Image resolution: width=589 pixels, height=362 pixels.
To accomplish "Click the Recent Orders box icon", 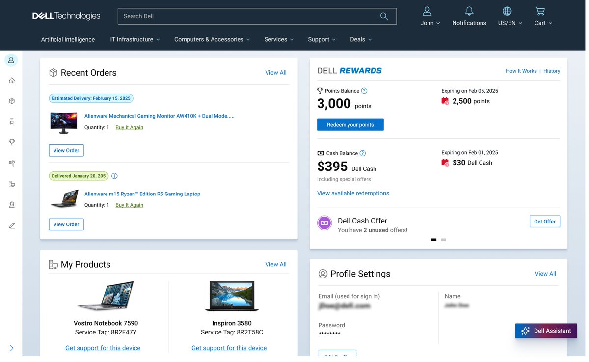I will (53, 73).
